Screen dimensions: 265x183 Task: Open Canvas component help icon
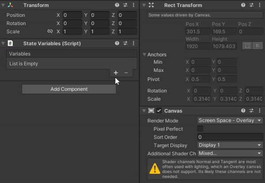[x=243, y=111]
